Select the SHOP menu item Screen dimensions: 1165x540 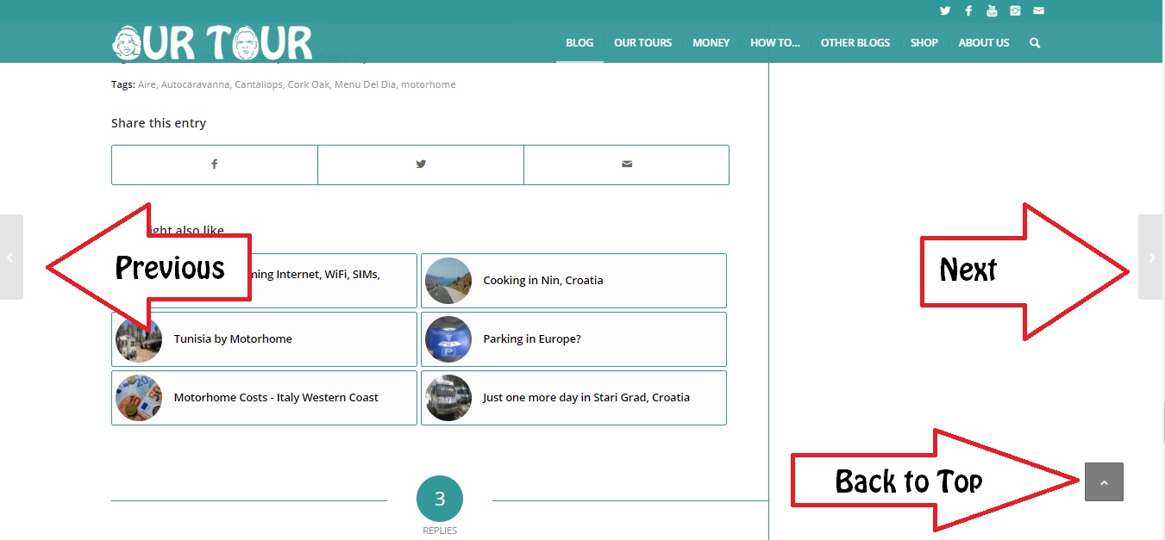[924, 42]
